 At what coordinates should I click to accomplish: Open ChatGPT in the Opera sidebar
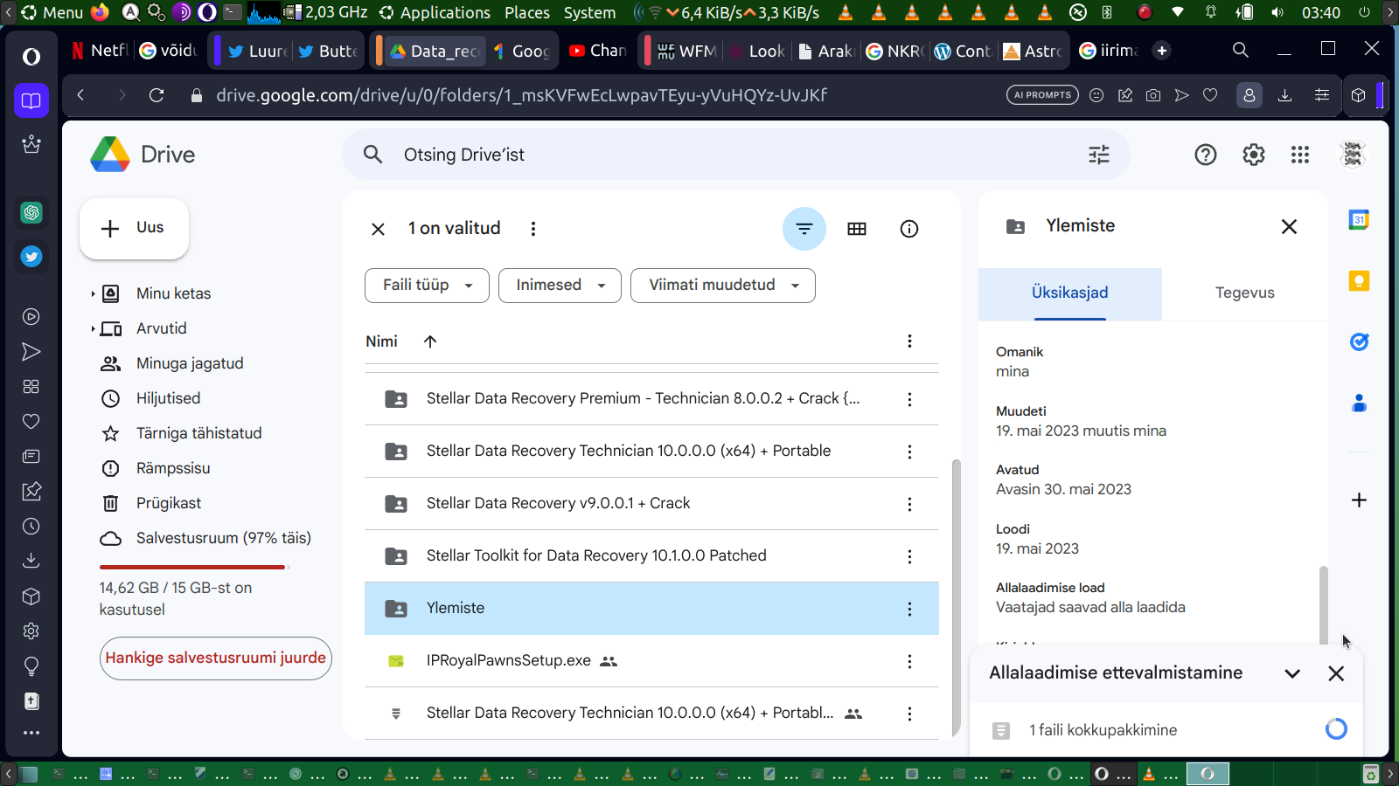point(31,212)
